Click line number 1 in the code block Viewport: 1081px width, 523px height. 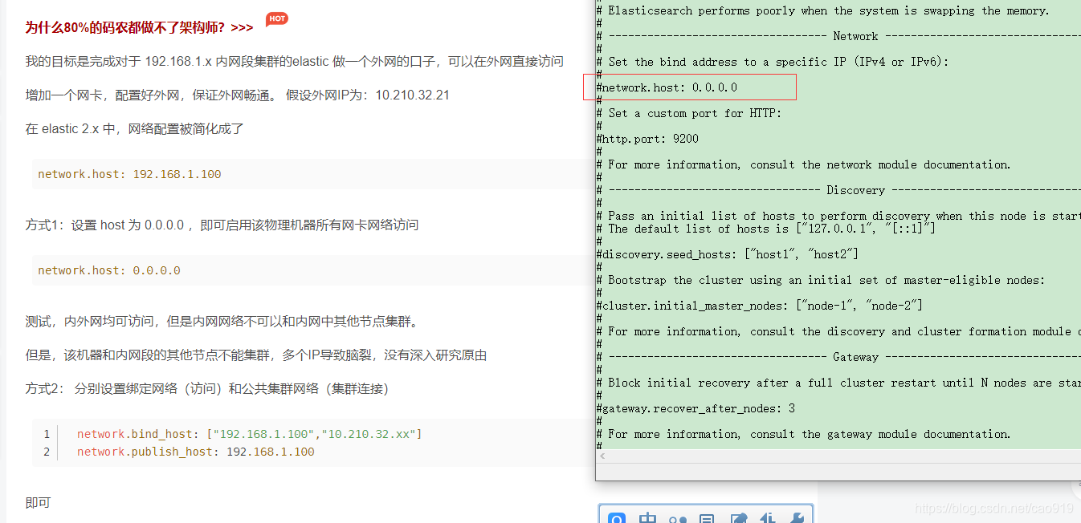[x=47, y=434]
